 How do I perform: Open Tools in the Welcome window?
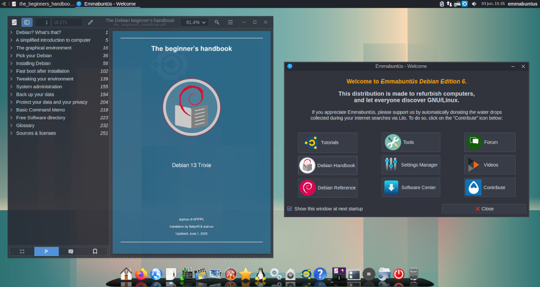point(410,142)
